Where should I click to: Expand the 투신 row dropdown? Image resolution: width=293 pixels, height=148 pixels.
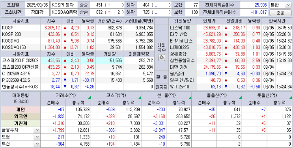(x=37, y=144)
